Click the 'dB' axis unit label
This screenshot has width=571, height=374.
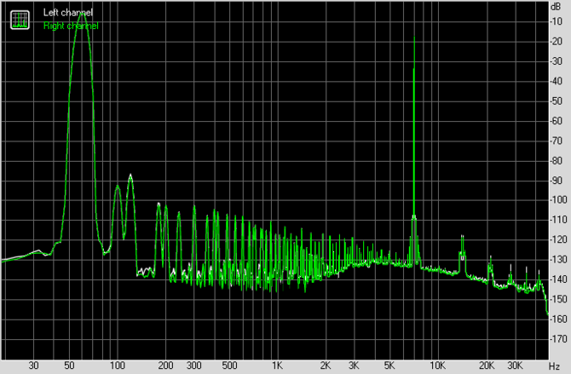coord(556,7)
